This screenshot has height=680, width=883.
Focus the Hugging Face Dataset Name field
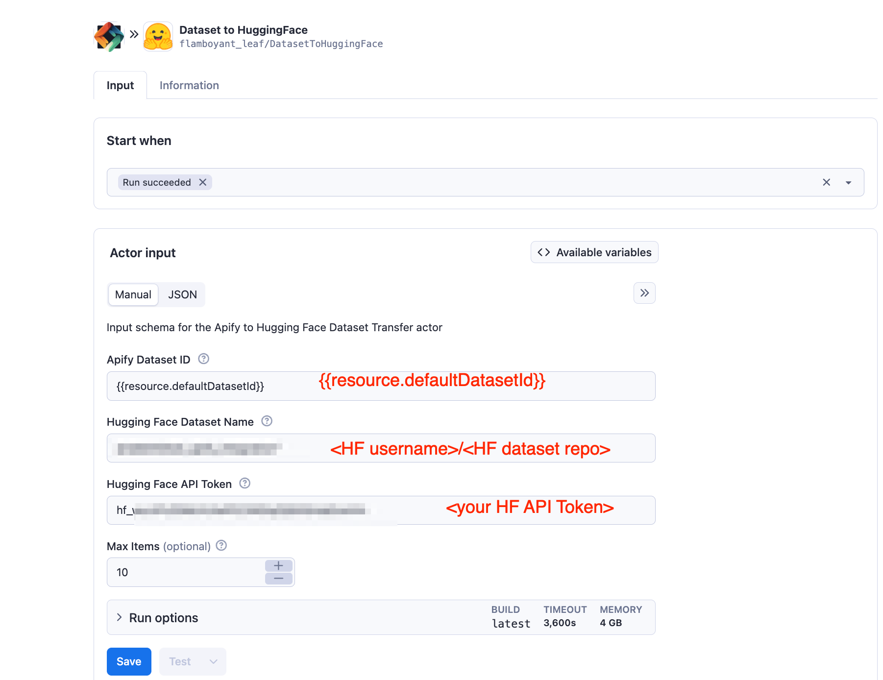pyautogui.click(x=381, y=448)
